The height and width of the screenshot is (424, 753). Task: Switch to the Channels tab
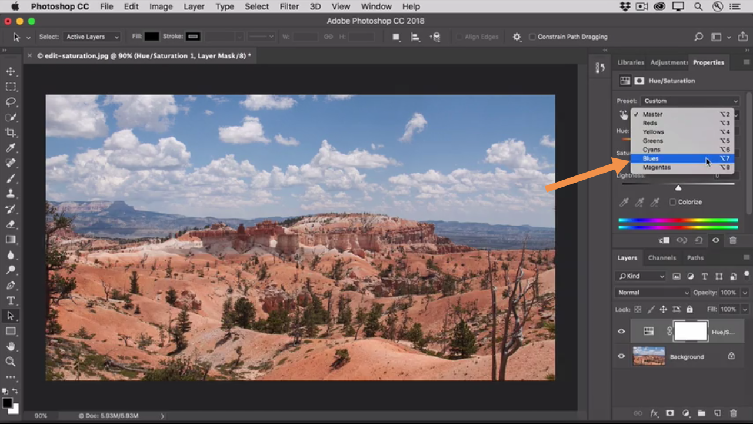click(662, 257)
